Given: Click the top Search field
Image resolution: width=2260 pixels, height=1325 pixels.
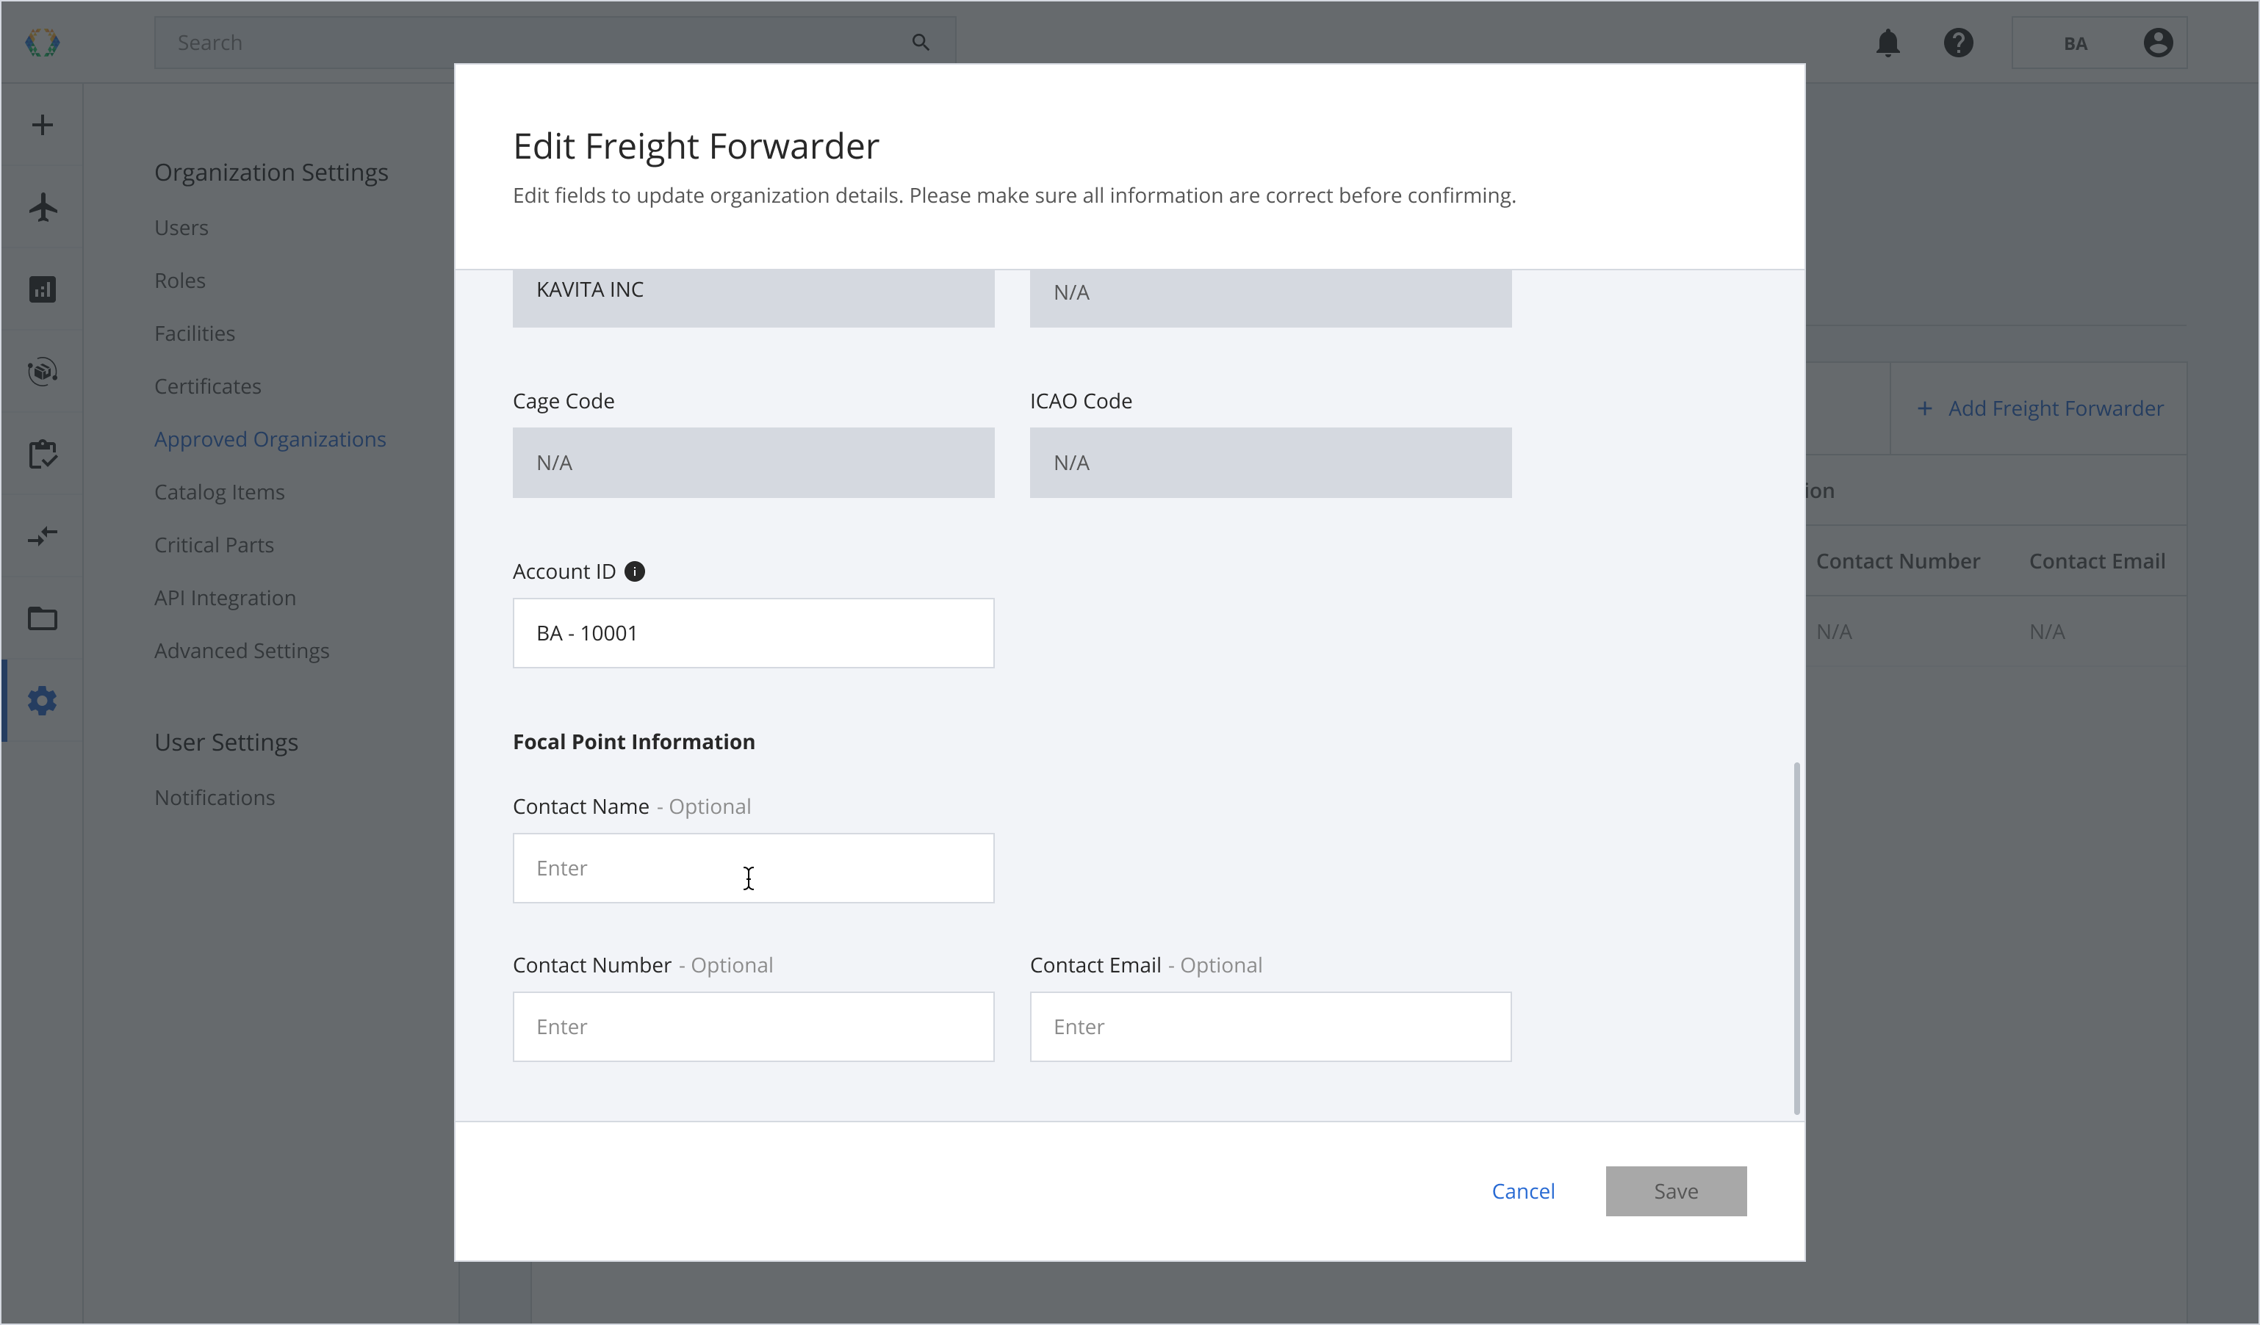Looking at the screenshot, I should 555,42.
